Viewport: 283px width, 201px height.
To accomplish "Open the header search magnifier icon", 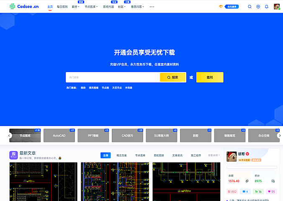I will (250, 7).
